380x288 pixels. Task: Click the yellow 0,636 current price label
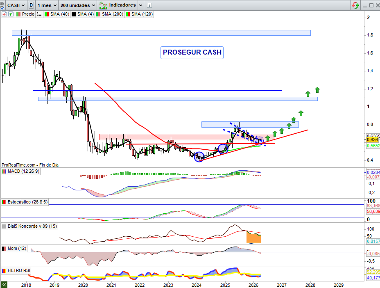tap(373, 139)
